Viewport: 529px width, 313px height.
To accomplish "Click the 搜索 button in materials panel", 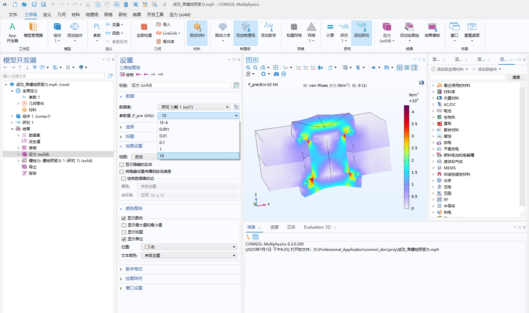I will coord(516,77).
